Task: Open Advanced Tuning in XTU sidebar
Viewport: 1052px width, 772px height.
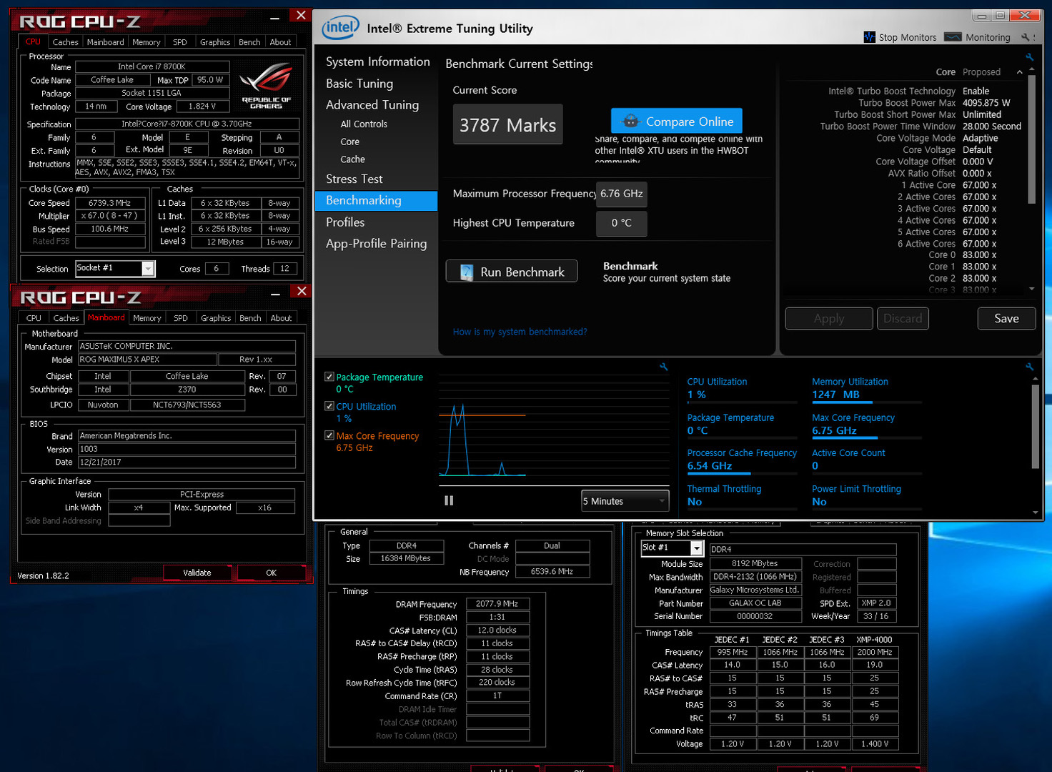Action: tap(372, 105)
